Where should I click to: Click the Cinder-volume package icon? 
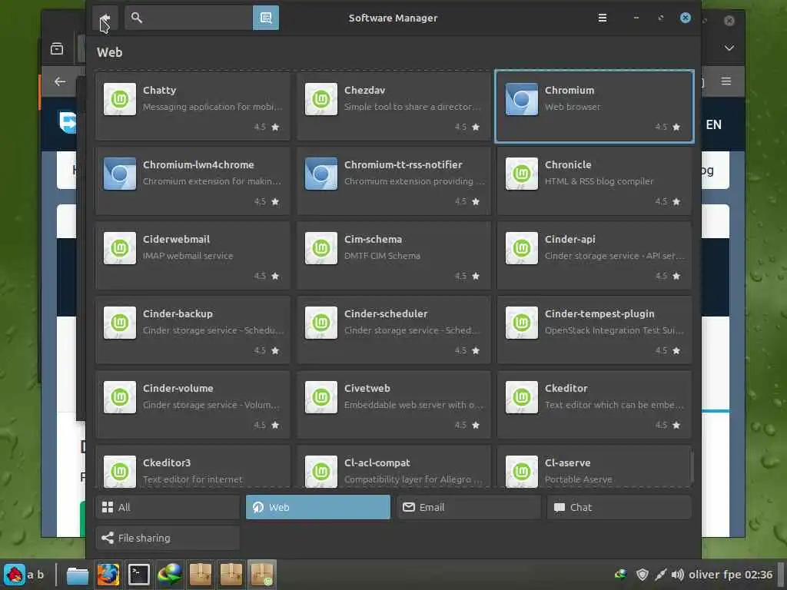click(x=120, y=397)
